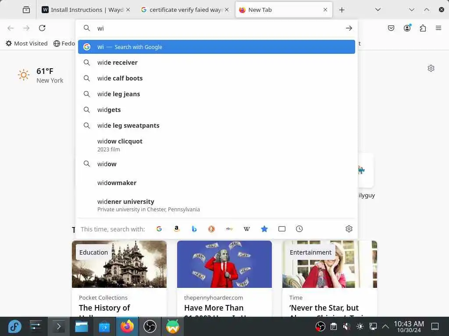This screenshot has width=449, height=336.
Task: Choose 'wide leg sweatpants' suggestion
Action: [217, 126]
